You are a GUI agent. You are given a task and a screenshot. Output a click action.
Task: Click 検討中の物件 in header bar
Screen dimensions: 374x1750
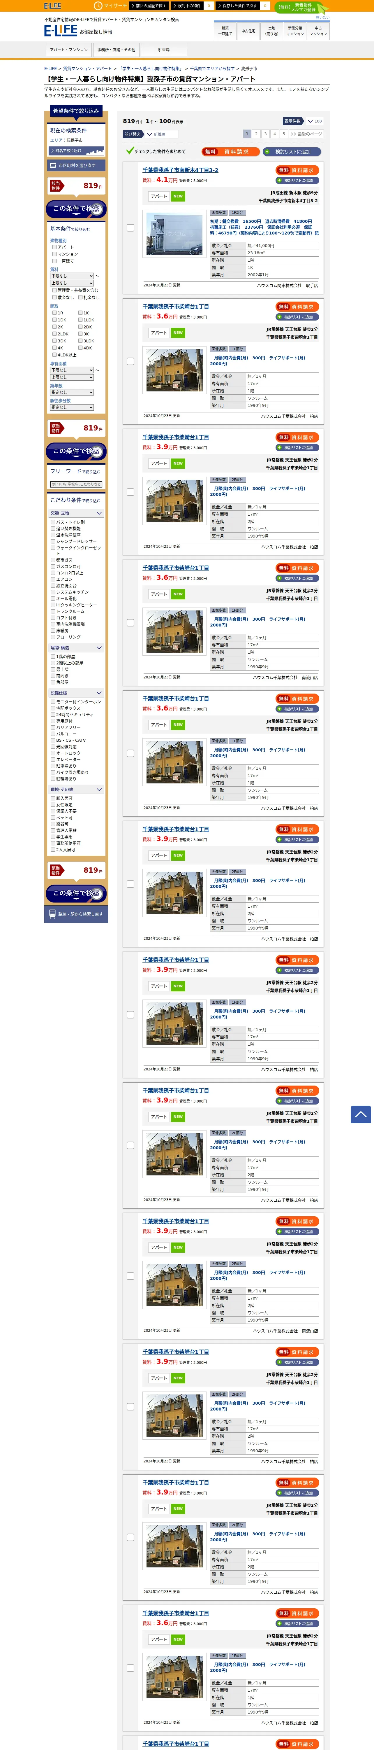click(x=187, y=6)
